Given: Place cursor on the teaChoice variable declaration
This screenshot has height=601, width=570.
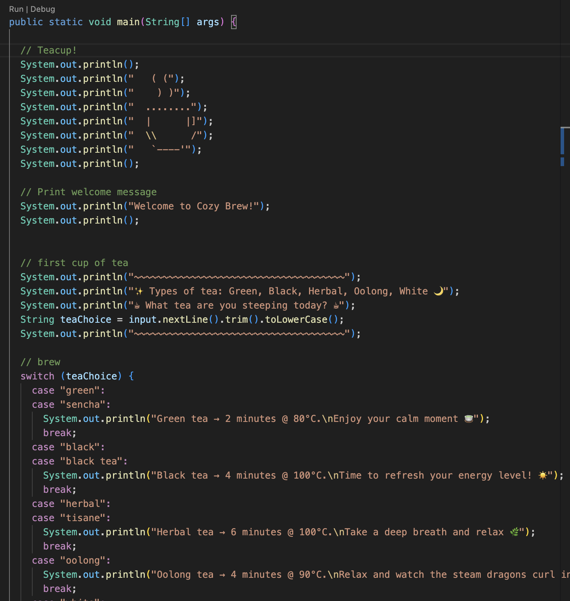Looking at the screenshot, I should click(85, 319).
